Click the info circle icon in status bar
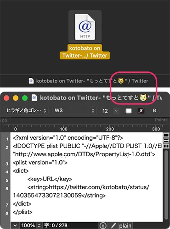The image size is (170, 229). 103,225
